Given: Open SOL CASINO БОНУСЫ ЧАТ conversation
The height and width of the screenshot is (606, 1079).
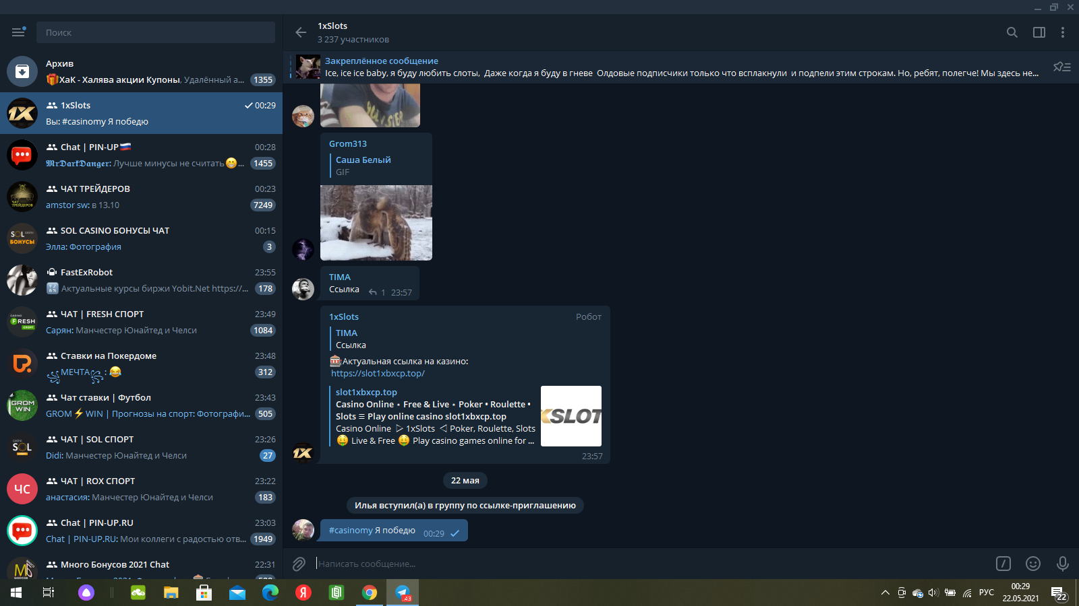Looking at the screenshot, I should (142, 238).
